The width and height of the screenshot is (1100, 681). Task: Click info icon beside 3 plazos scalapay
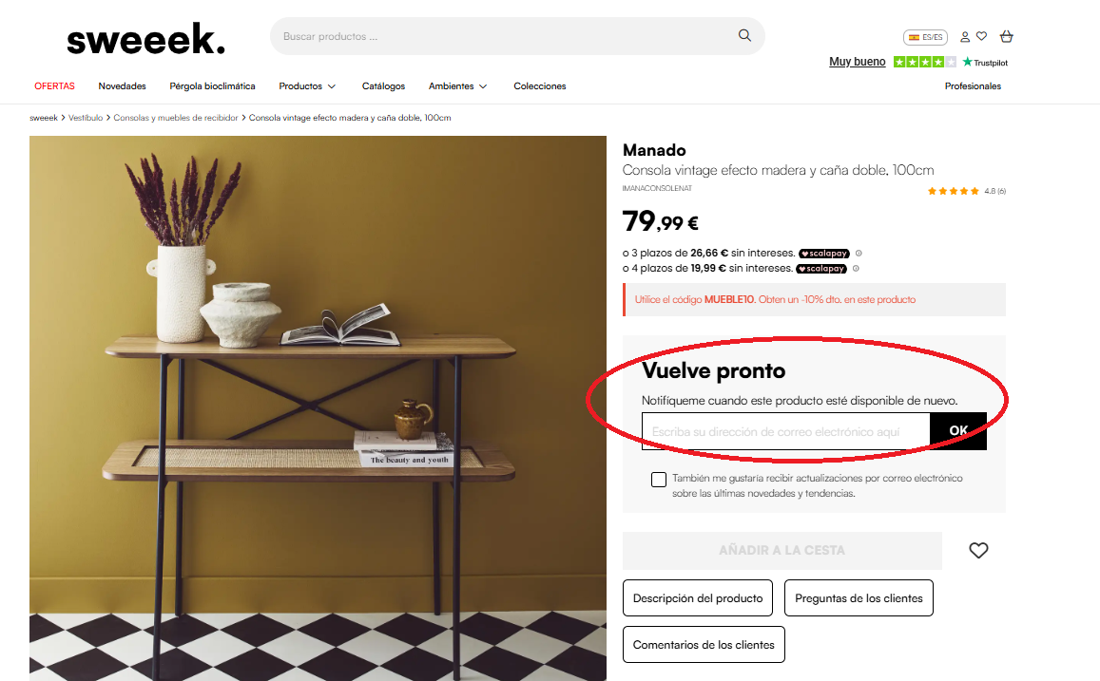point(859,253)
